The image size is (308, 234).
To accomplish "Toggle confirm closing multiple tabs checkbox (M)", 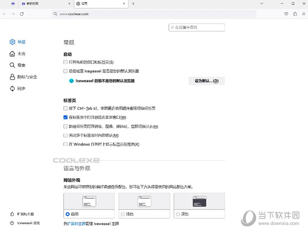I will point(65,135).
